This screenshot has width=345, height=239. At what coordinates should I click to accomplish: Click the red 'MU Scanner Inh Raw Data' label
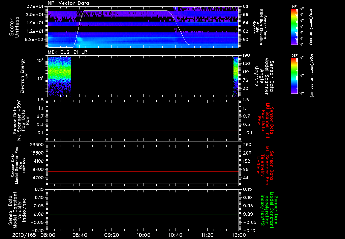tap(265, 121)
